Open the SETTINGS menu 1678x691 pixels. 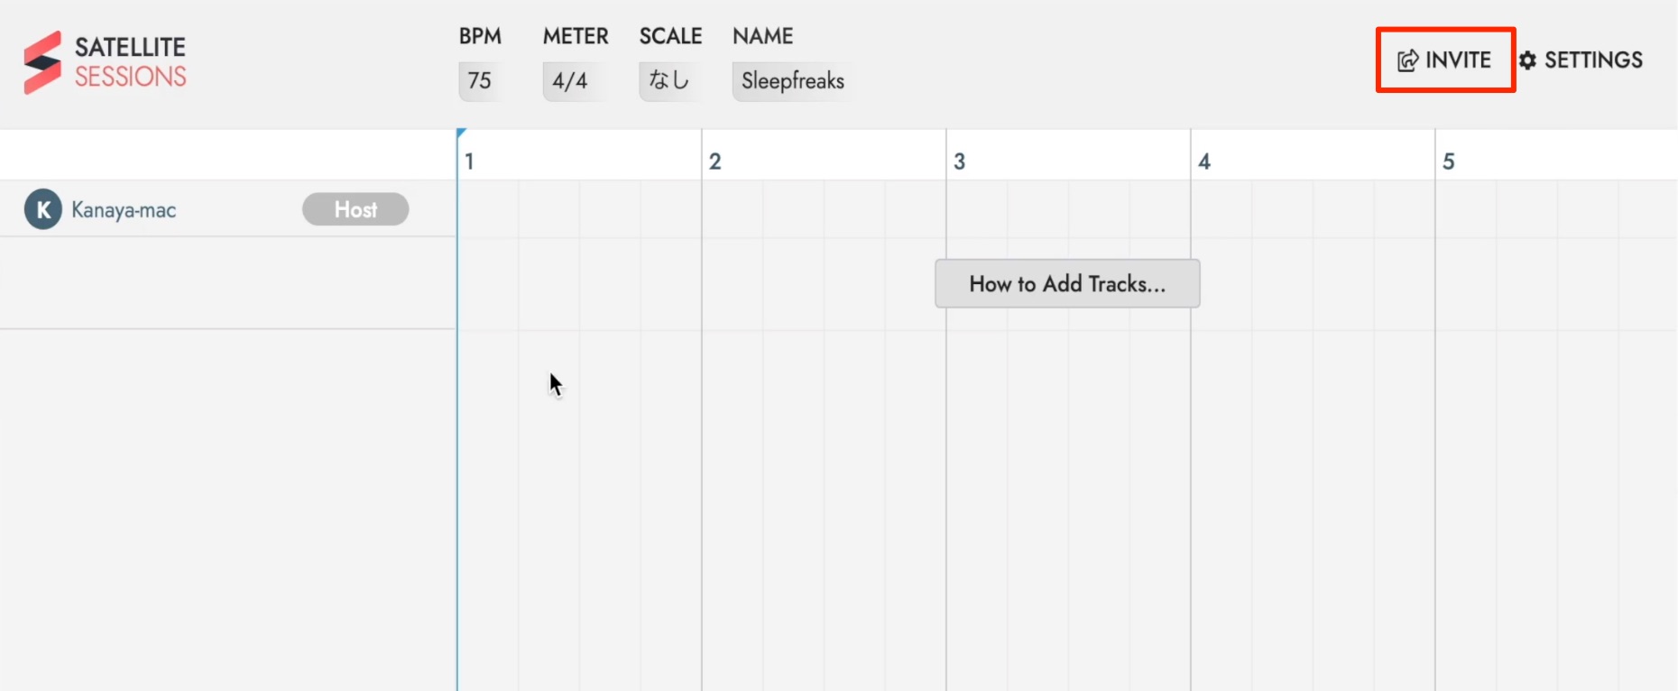[x=1593, y=60]
